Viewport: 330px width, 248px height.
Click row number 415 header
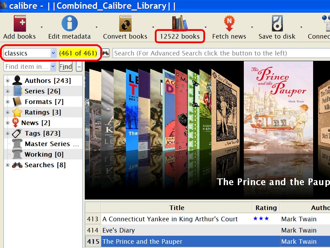pyautogui.click(x=93, y=241)
